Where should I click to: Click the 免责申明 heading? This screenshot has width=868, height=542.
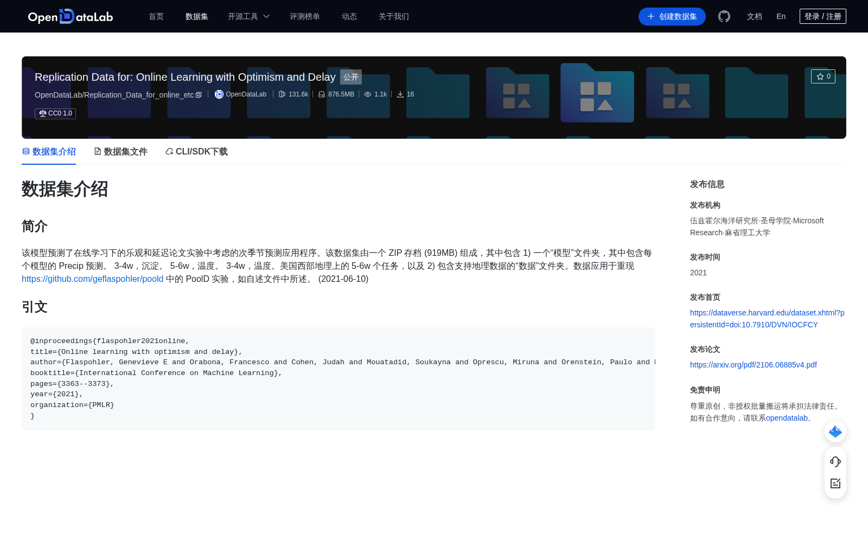click(705, 390)
